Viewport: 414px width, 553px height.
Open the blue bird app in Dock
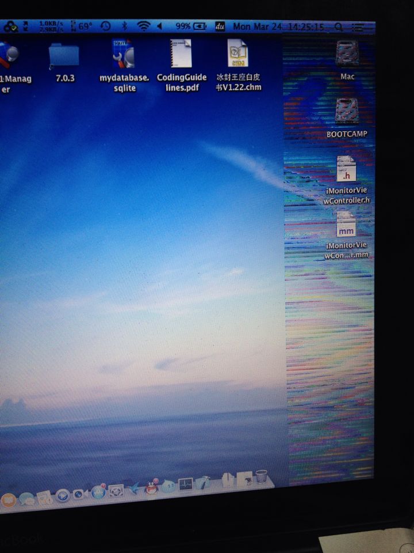tap(134, 488)
